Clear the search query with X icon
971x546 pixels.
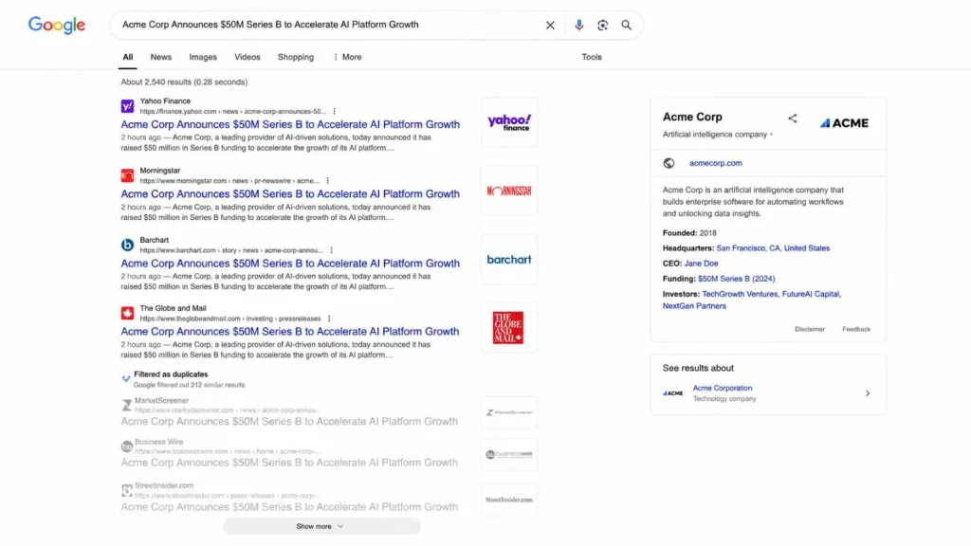click(x=550, y=26)
